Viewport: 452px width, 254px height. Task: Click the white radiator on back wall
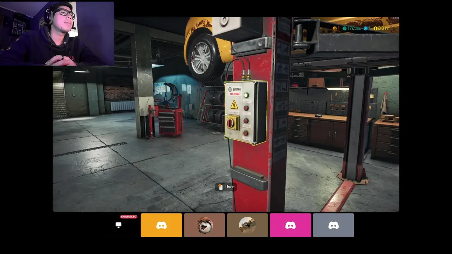[123, 106]
